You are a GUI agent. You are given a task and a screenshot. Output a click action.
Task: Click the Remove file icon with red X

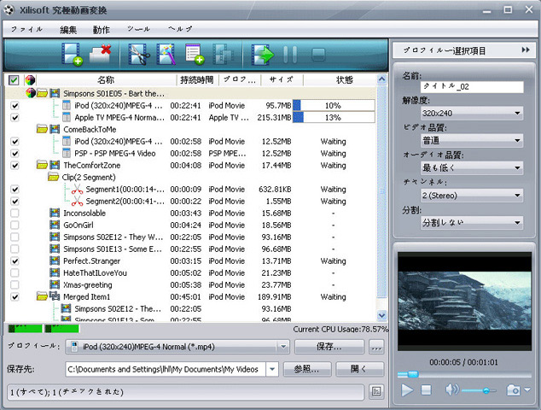(x=102, y=56)
